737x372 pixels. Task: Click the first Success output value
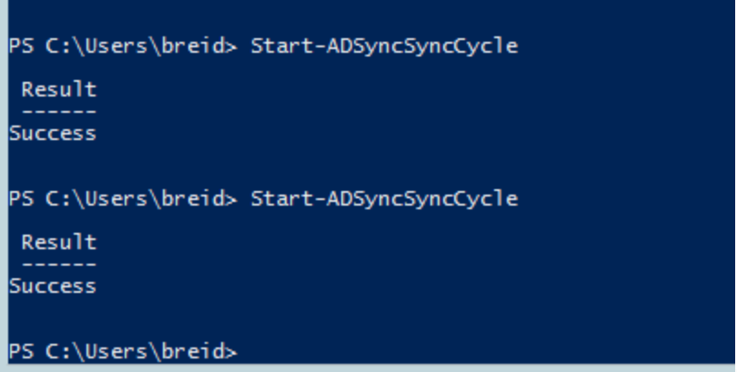[x=53, y=134]
